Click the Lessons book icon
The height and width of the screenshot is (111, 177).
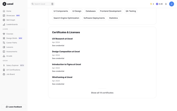(x=4, y=47)
